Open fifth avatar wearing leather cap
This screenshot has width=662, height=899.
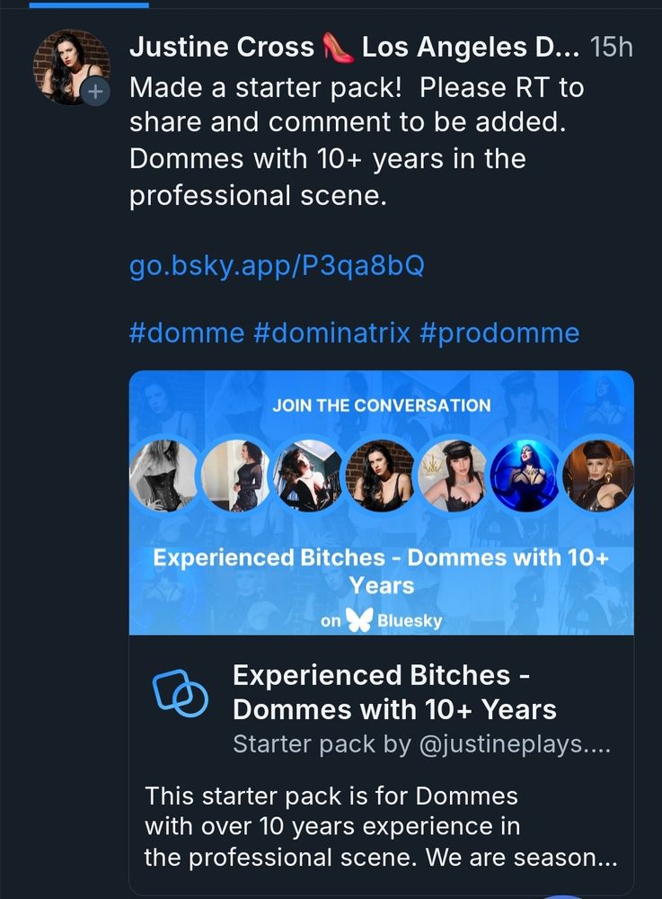click(x=453, y=476)
